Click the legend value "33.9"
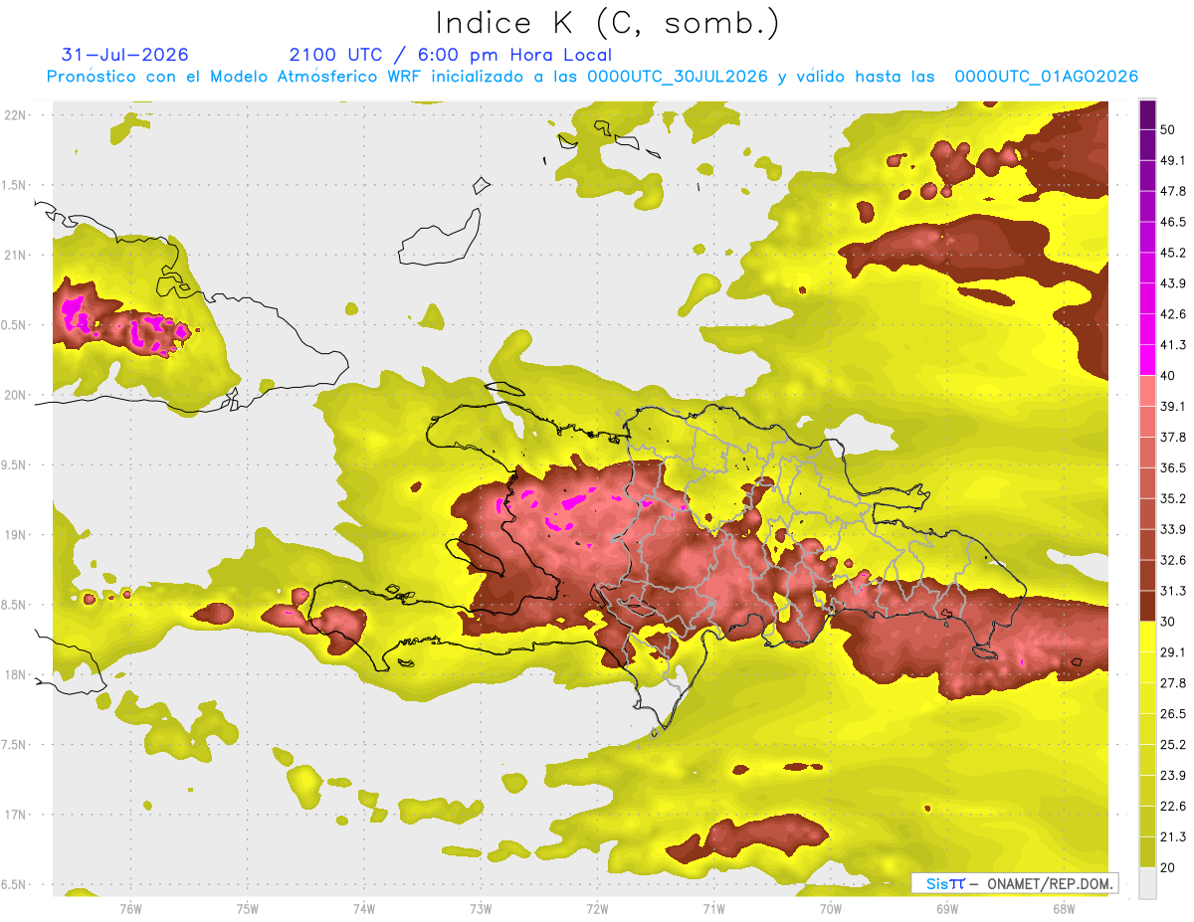 (x=1173, y=529)
